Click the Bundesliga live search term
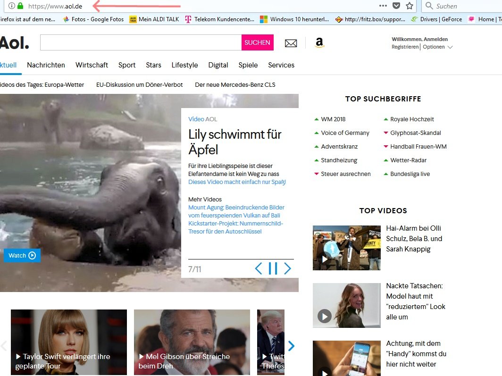This screenshot has height=376, width=502. [x=410, y=174]
